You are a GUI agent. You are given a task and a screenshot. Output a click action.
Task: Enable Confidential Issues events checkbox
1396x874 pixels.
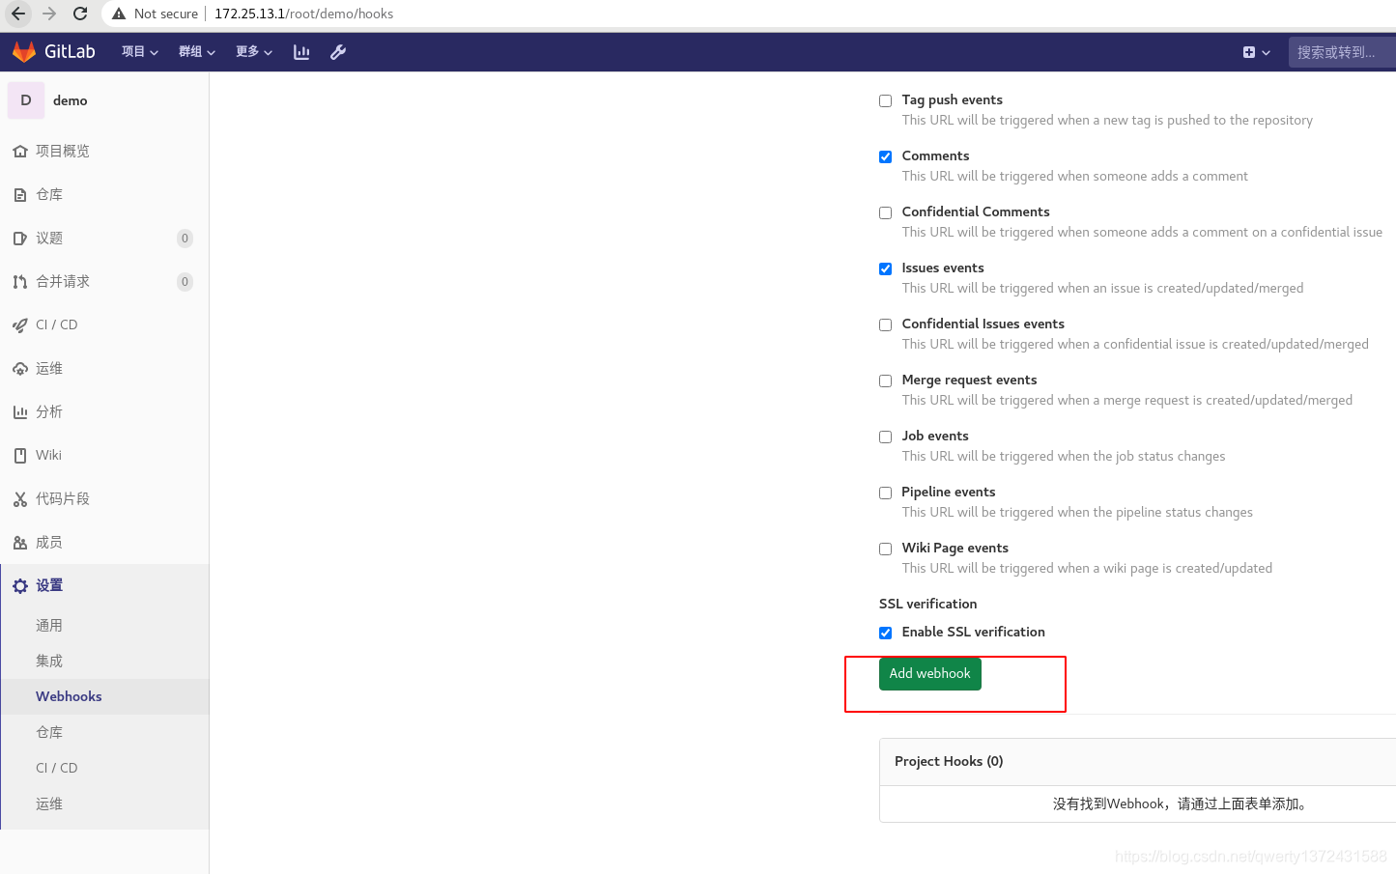point(885,324)
